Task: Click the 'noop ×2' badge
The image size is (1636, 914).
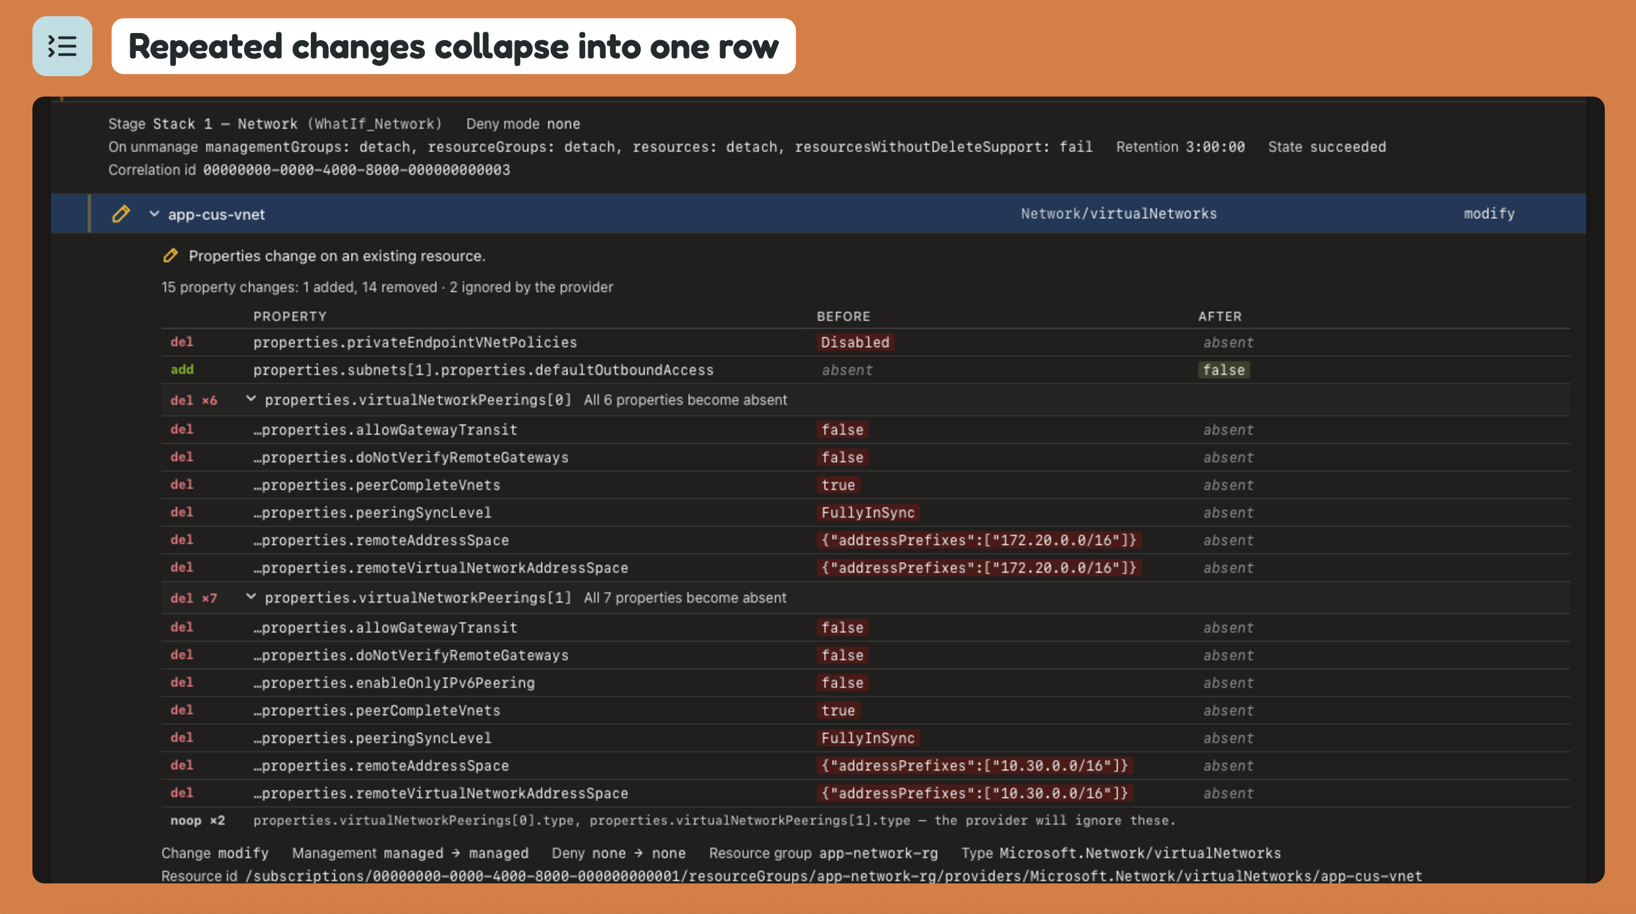Action: 197,820
